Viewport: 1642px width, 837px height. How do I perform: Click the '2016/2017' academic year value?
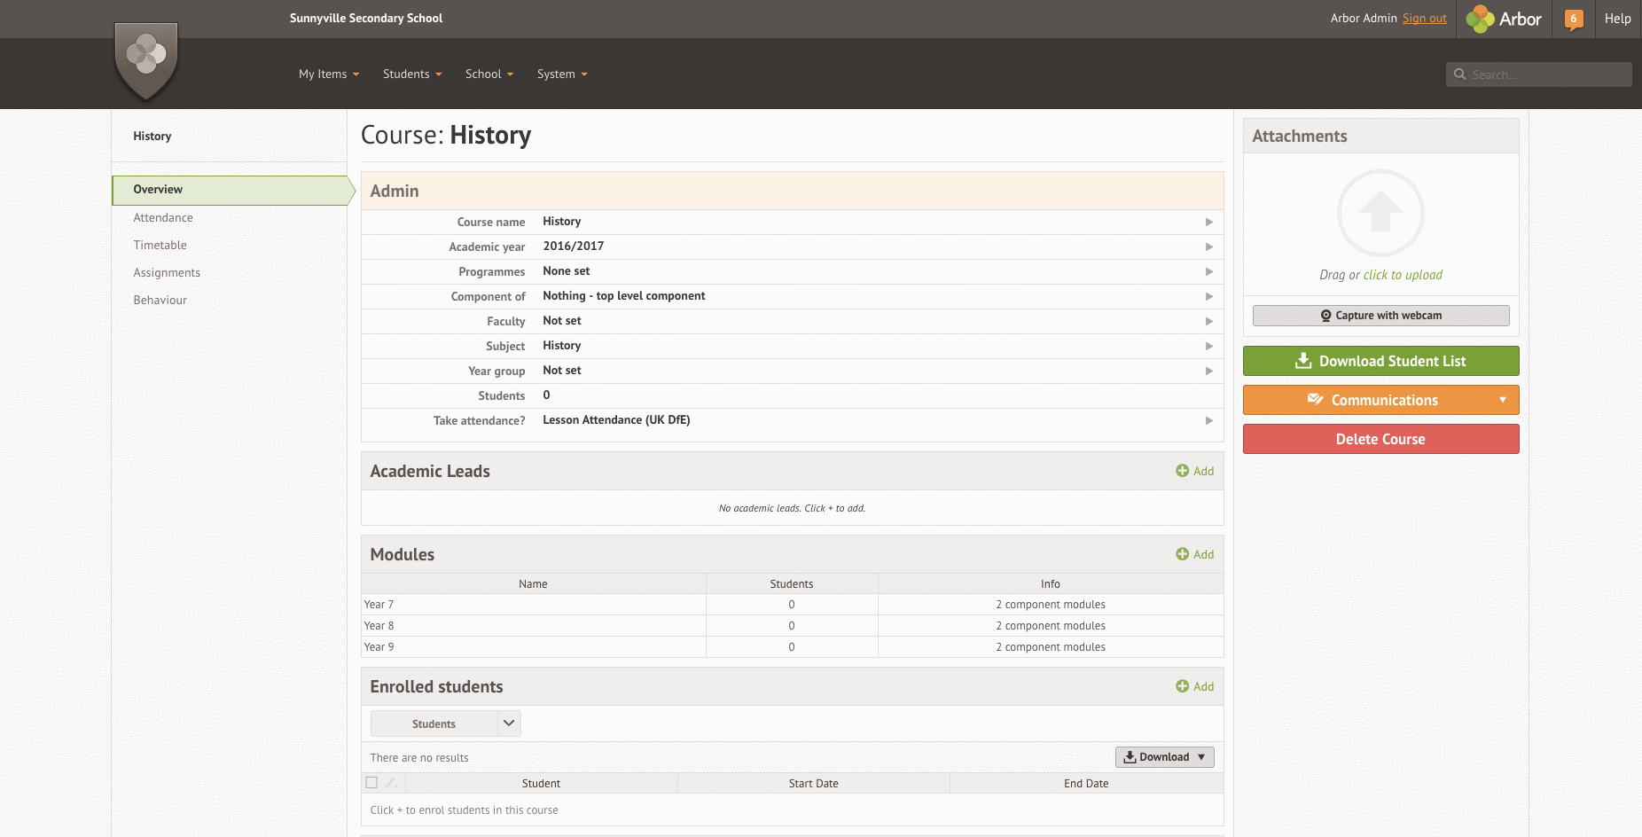coord(574,246)
